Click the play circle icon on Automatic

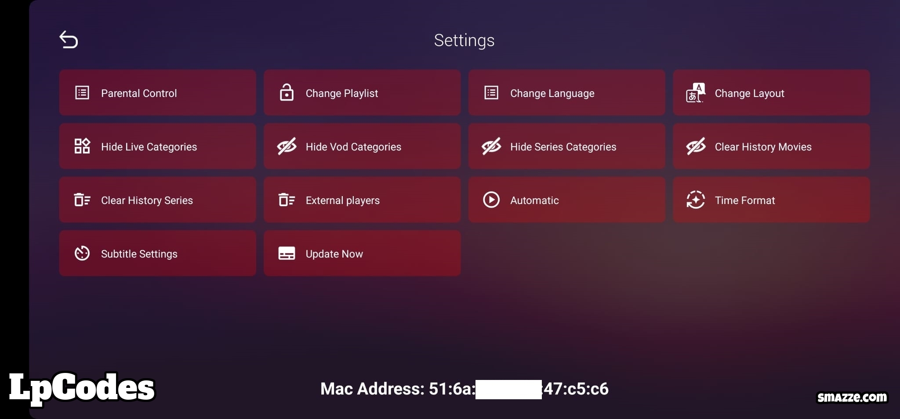(491, 200)
